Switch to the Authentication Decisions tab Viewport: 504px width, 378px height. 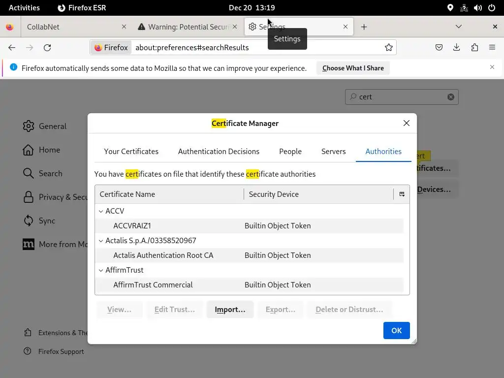pos(219,152)
